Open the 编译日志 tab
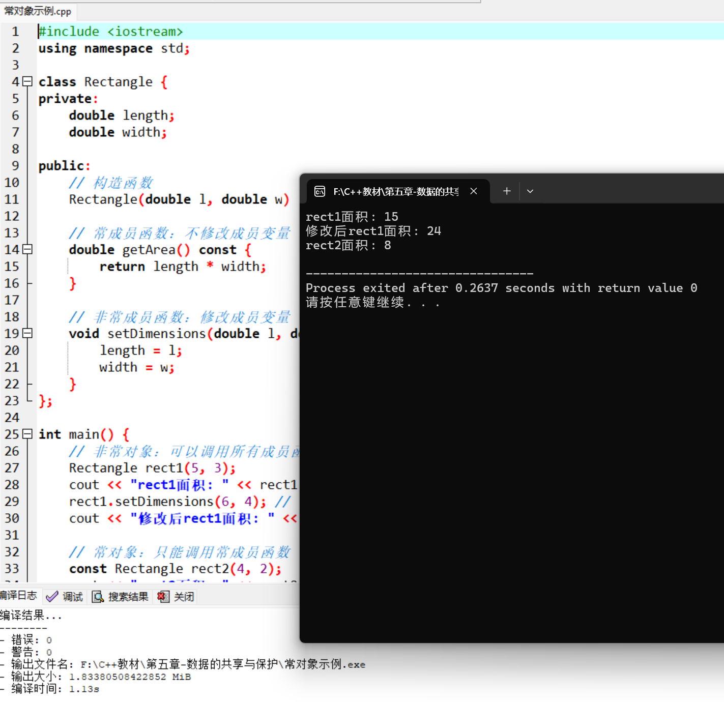Image resolution: width=724 pixels, height=702 pixels. click(19, 595)
